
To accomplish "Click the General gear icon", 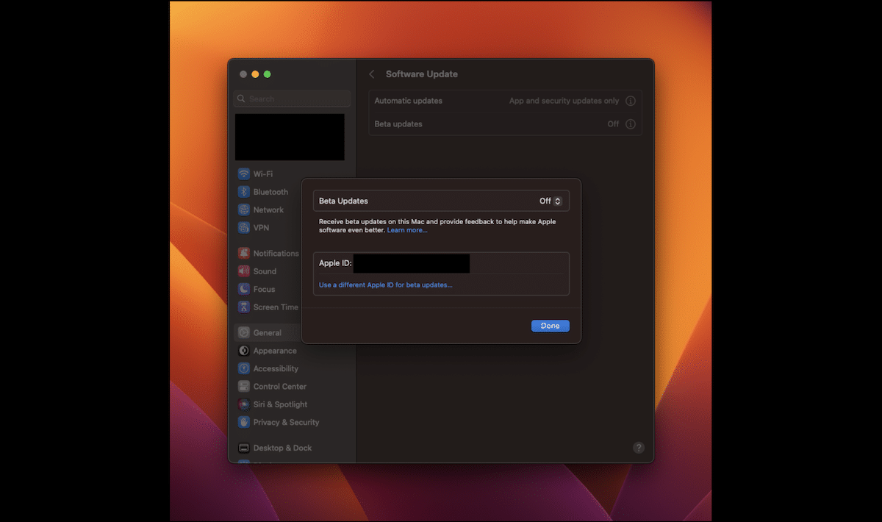I will tap(243, 332).
